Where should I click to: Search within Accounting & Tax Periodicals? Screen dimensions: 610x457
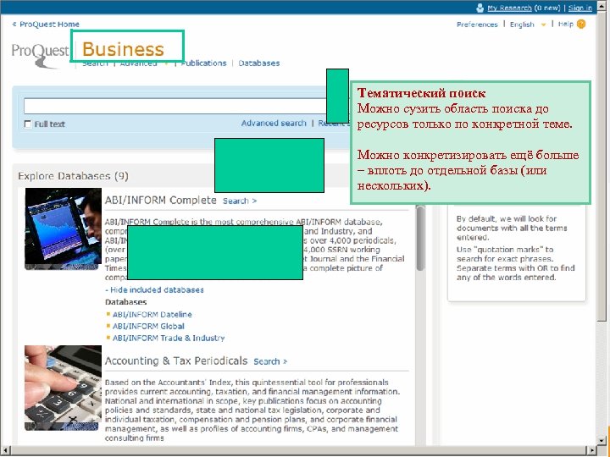point(270,361)
